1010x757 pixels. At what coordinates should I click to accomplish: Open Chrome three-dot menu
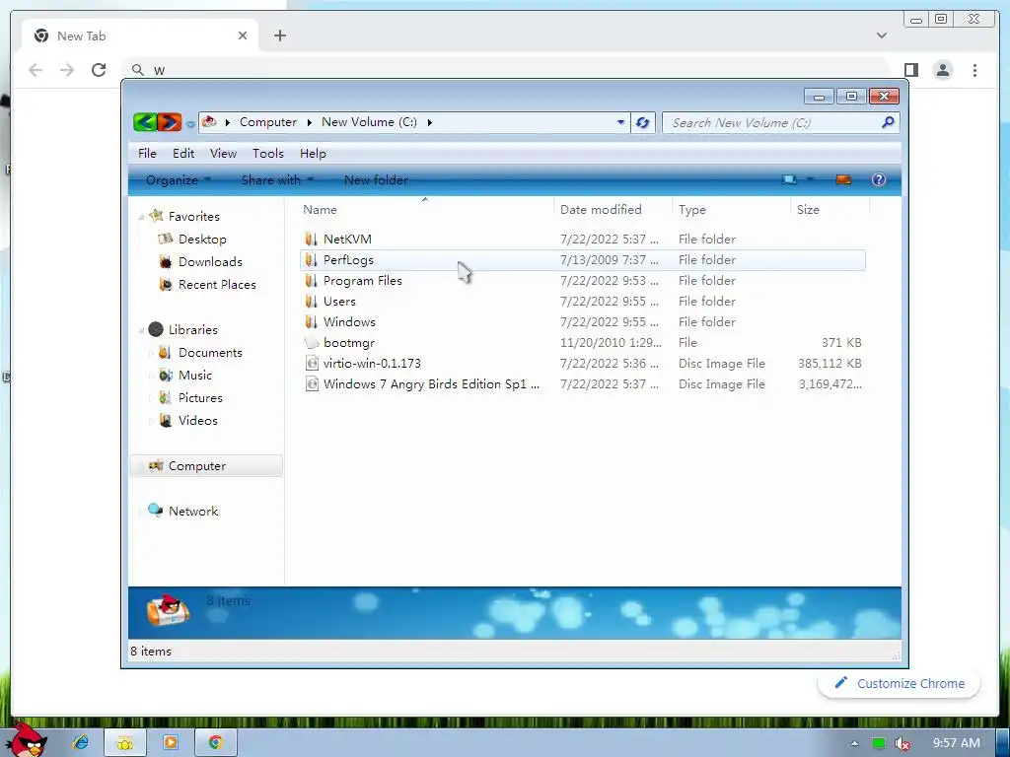point(974,70)
